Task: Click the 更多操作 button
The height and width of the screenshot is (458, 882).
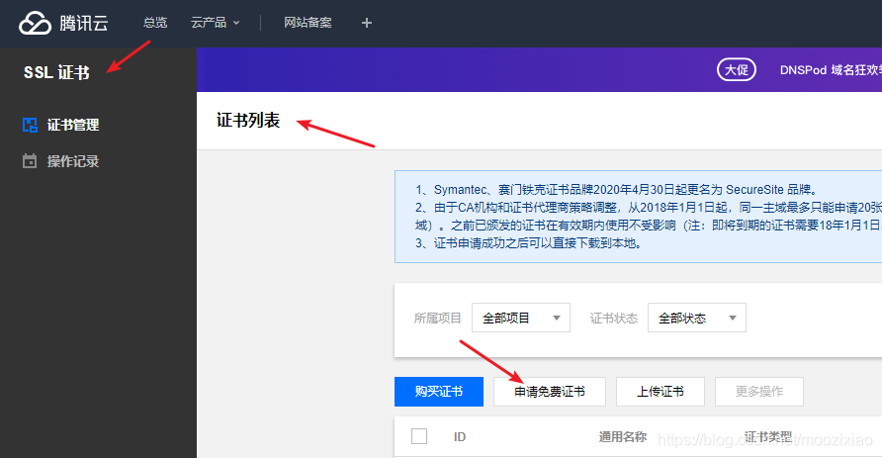Action: (759, 392)
